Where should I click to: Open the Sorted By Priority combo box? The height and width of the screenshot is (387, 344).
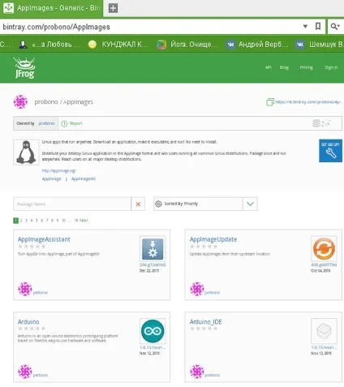pyautogui.click(x=205, y=204)
